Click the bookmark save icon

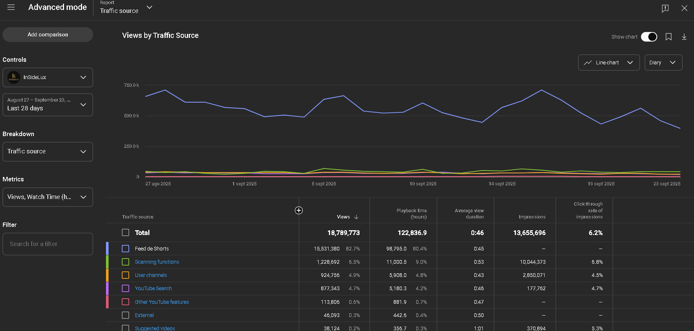coord(669,37)
